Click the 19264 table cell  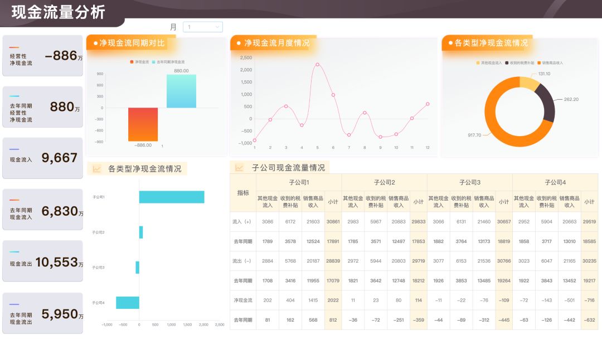pos(504,280)
